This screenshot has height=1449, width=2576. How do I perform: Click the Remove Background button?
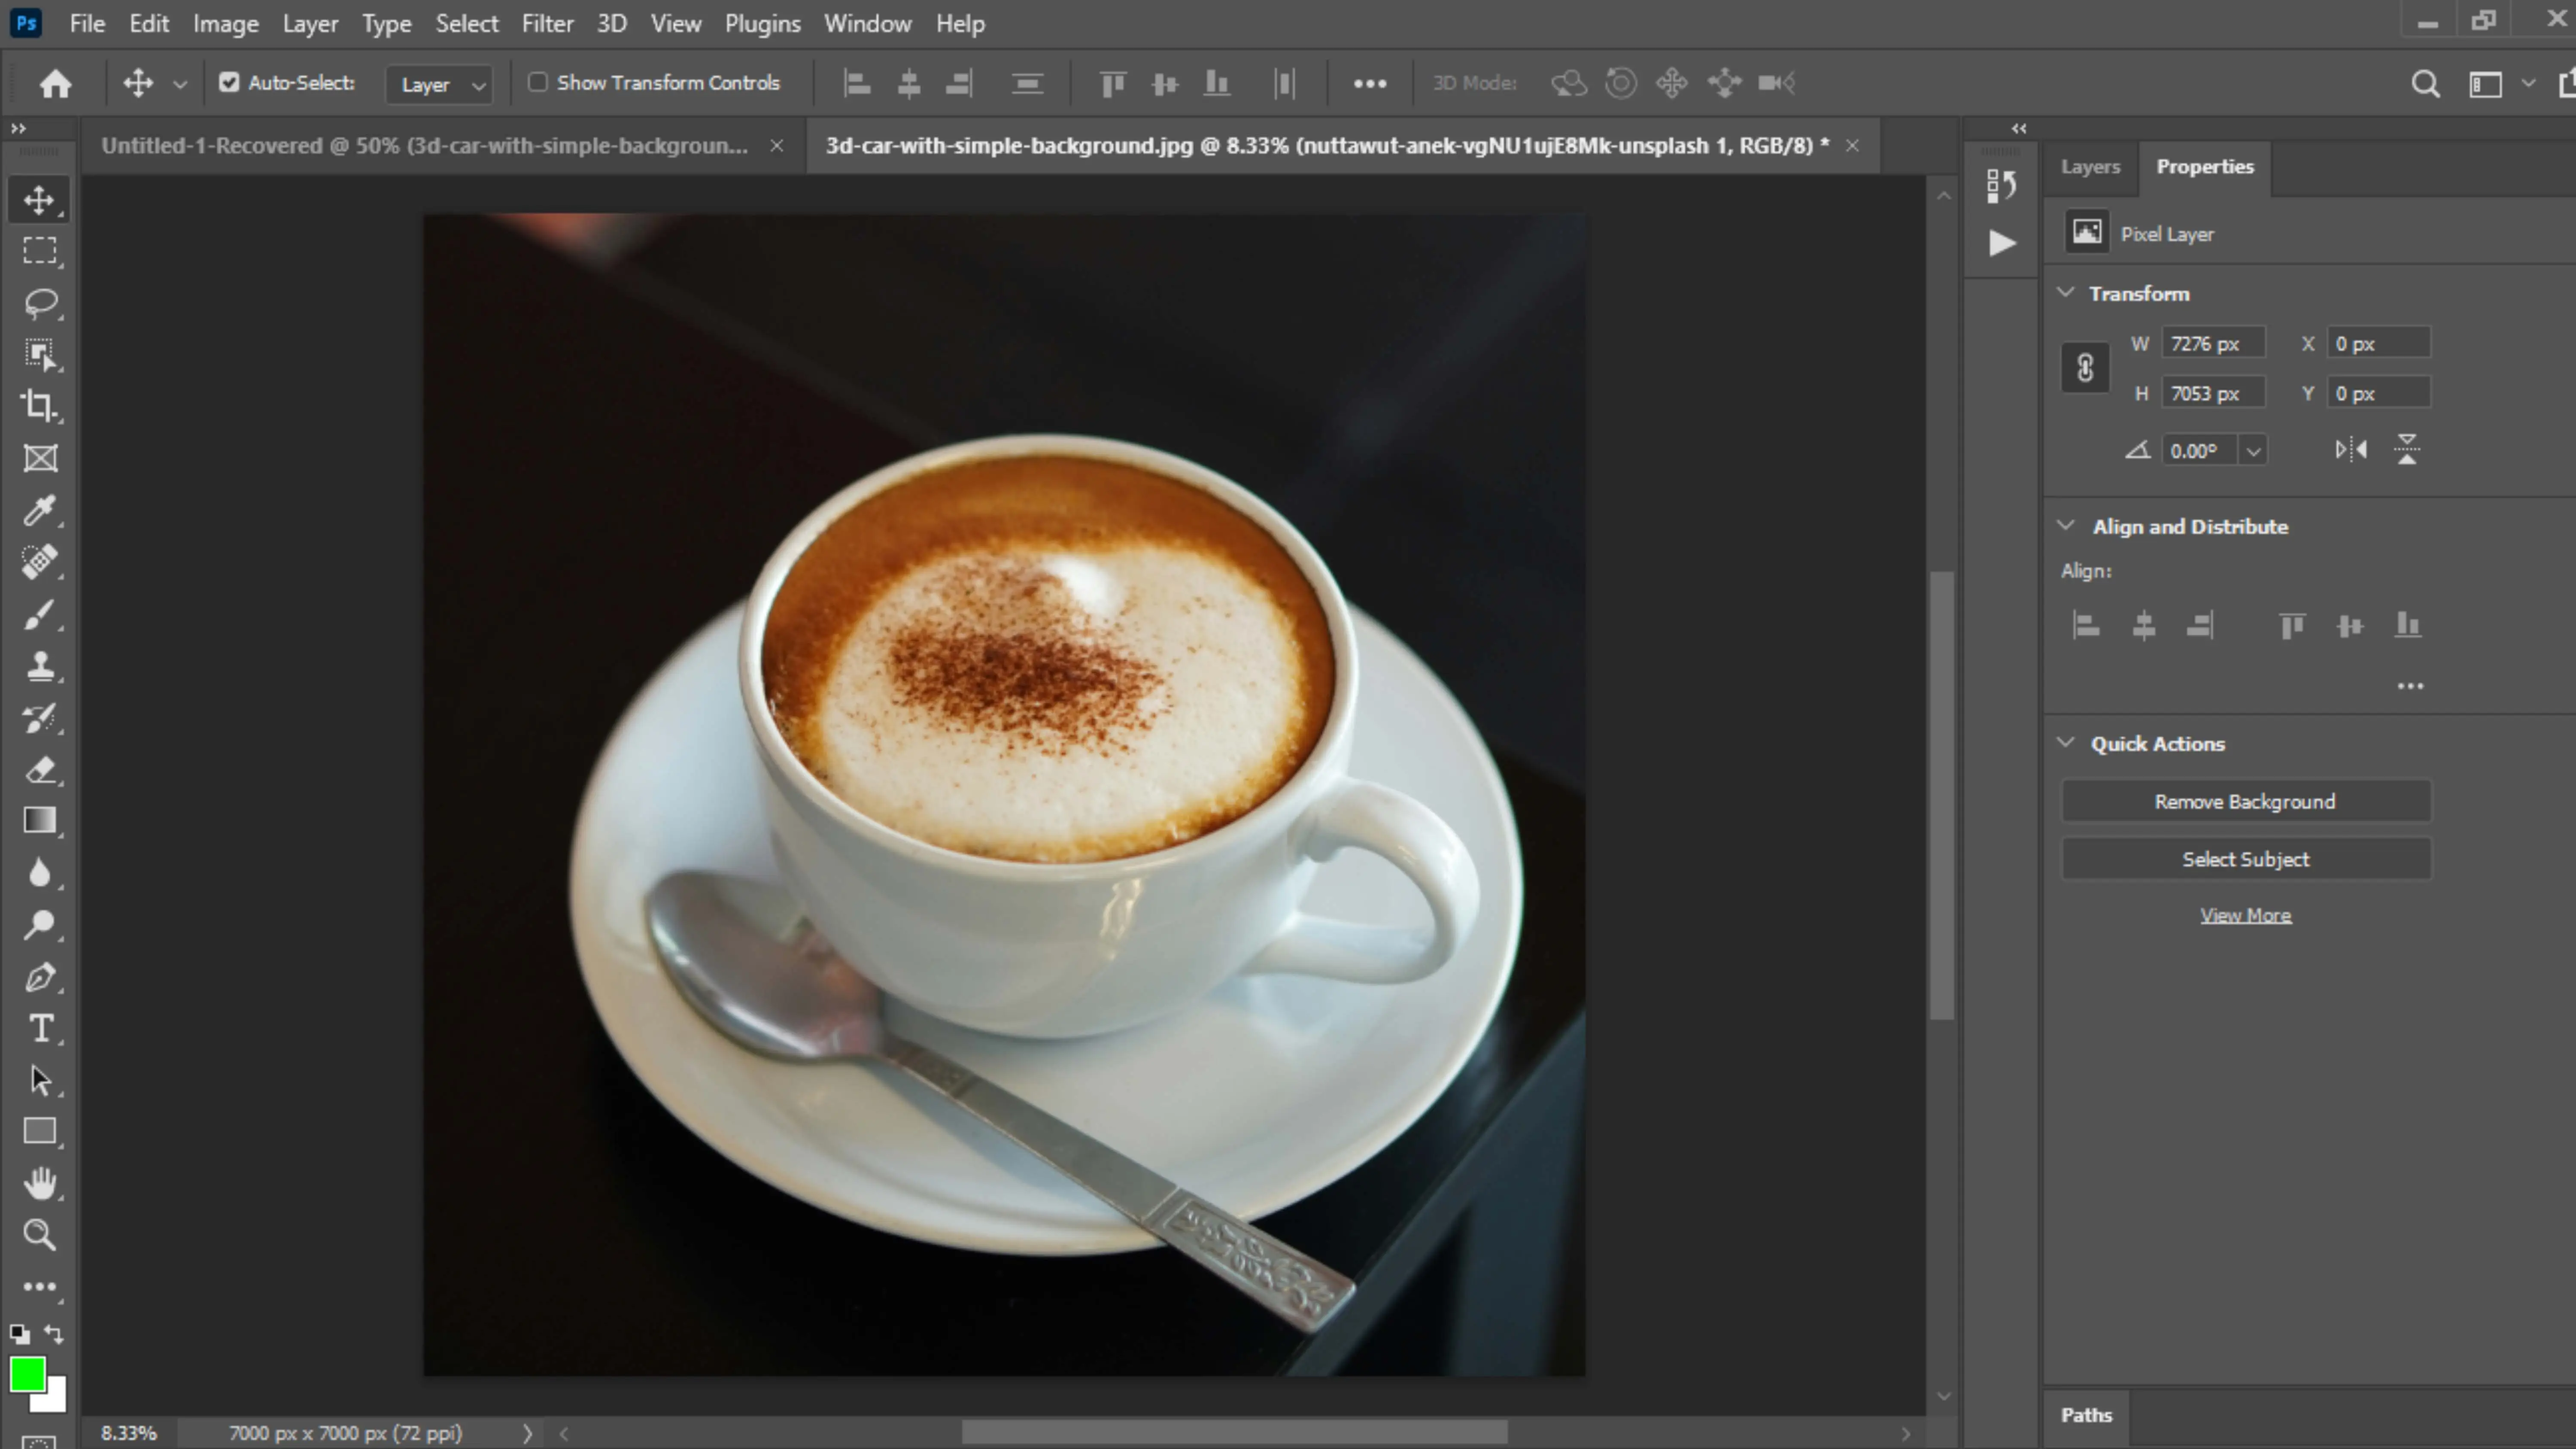coord(2246,802)
